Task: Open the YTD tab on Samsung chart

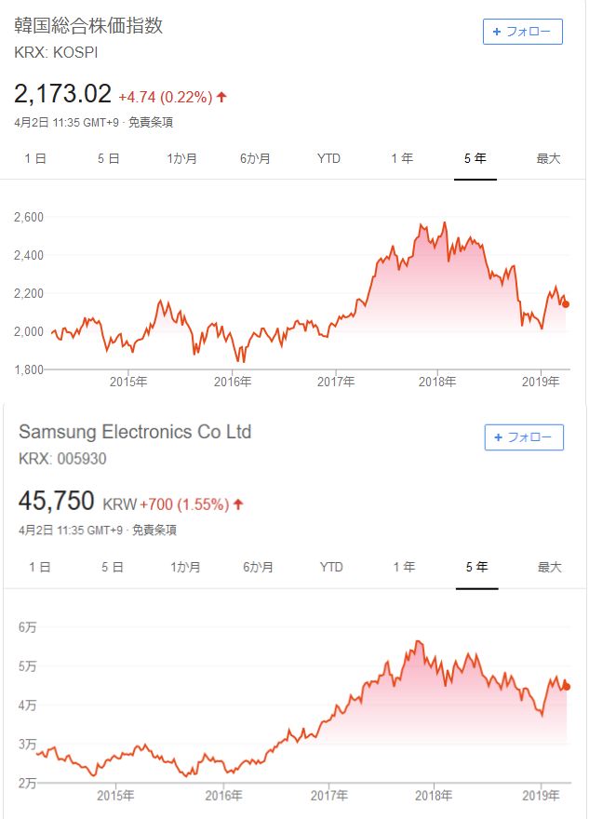Action: (331, 567)
